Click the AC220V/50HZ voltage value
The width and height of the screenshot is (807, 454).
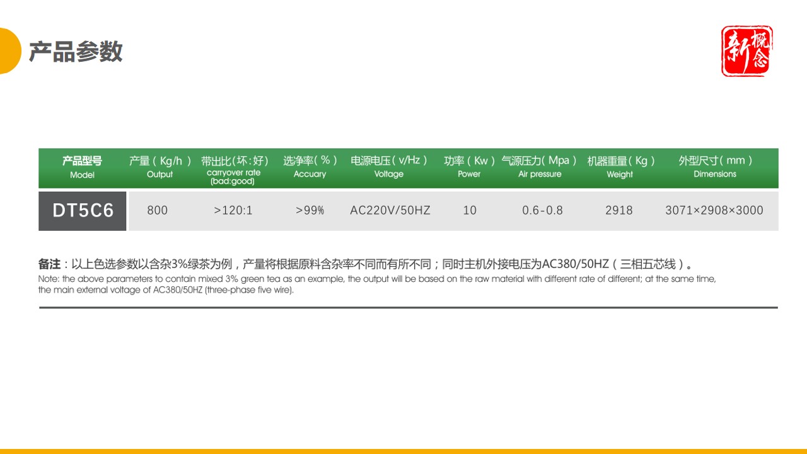[388, 210]
